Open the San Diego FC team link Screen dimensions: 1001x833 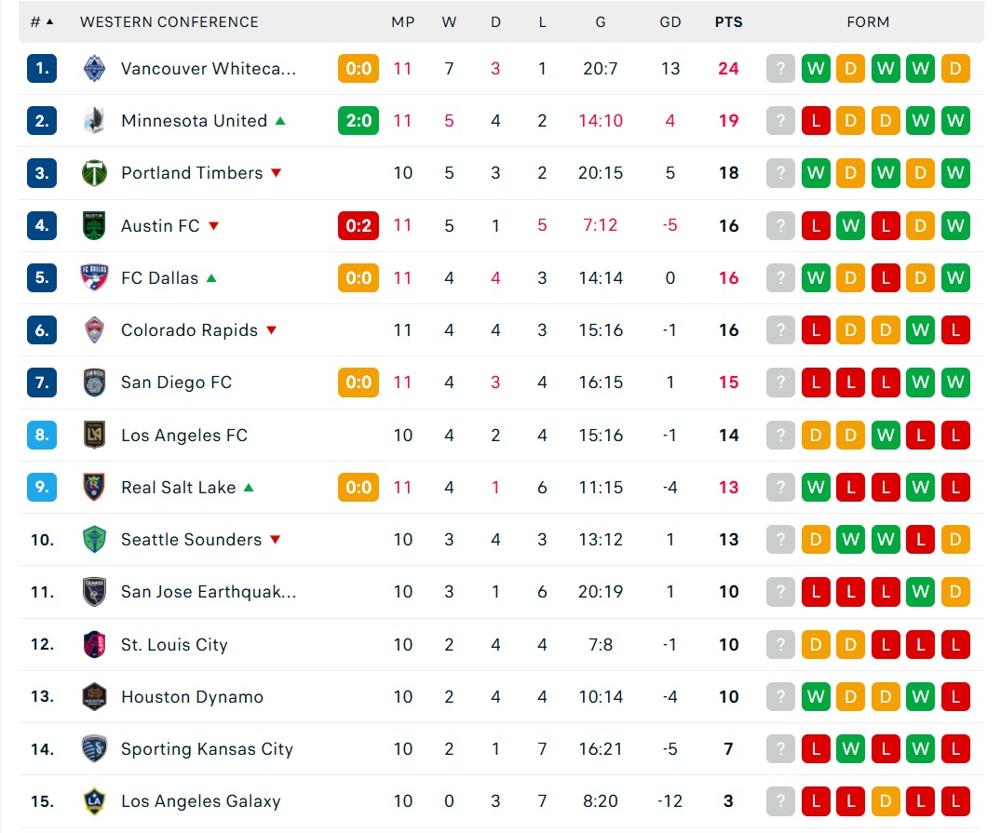pyautogui.click(x=176, y=383)
